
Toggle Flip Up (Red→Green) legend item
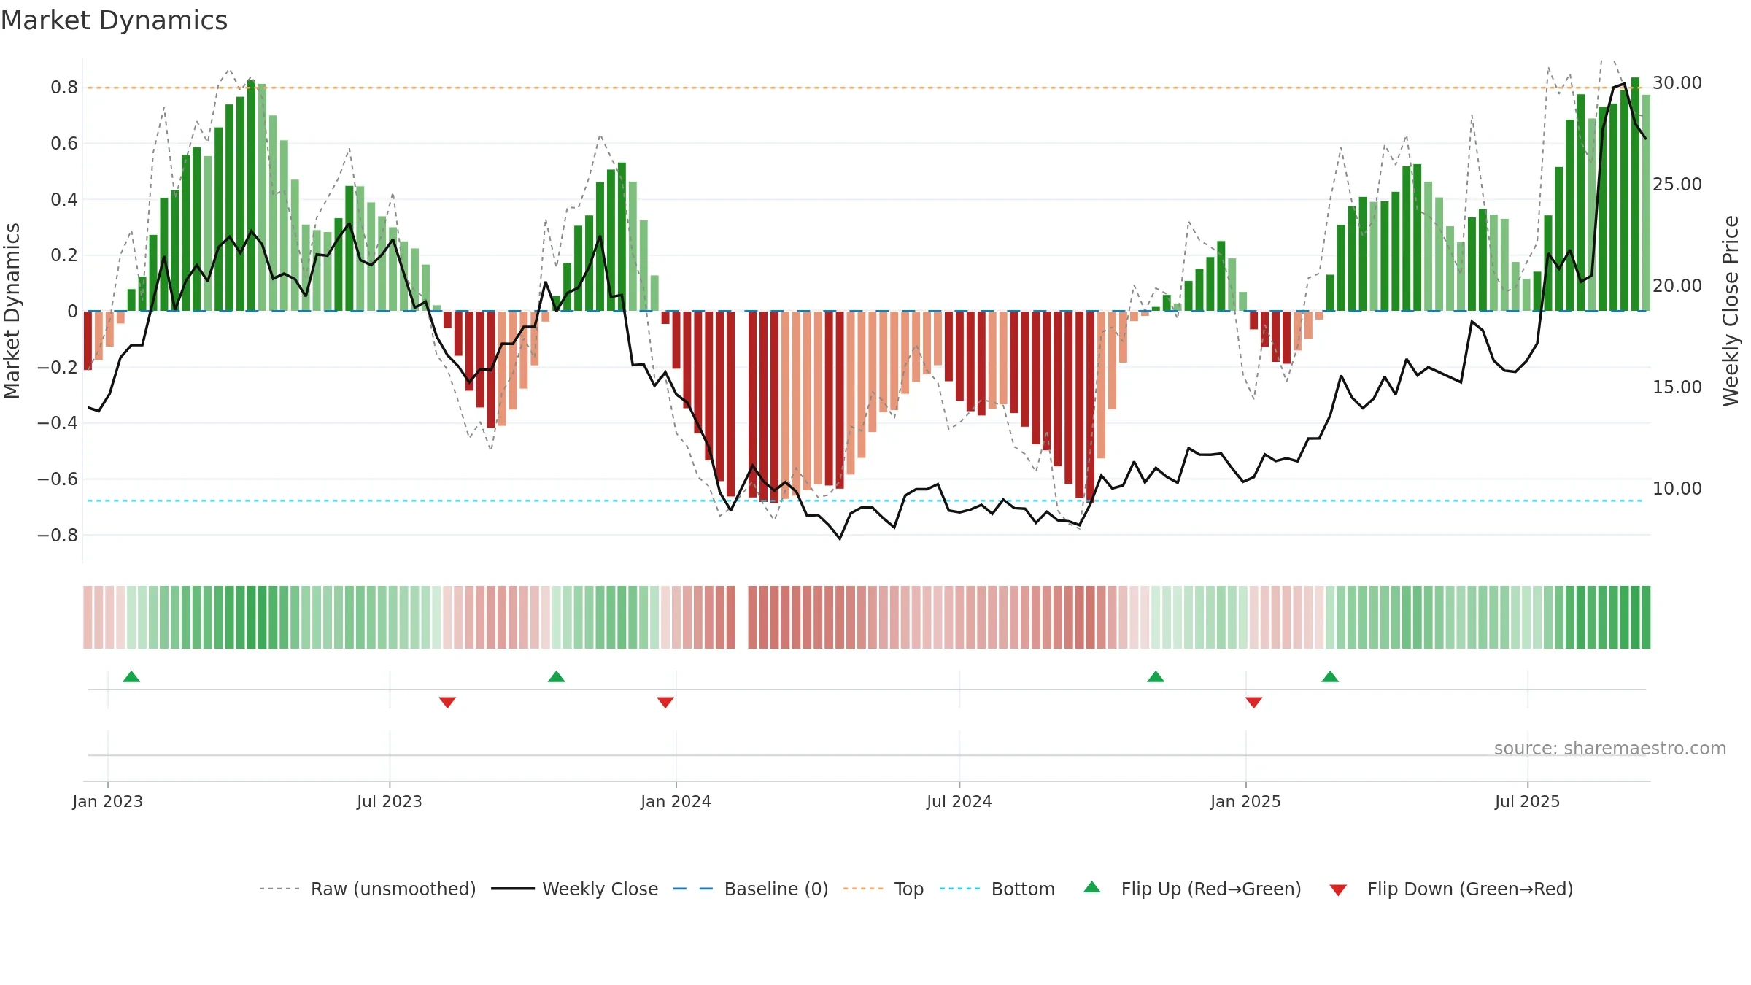click(1192, 889)
